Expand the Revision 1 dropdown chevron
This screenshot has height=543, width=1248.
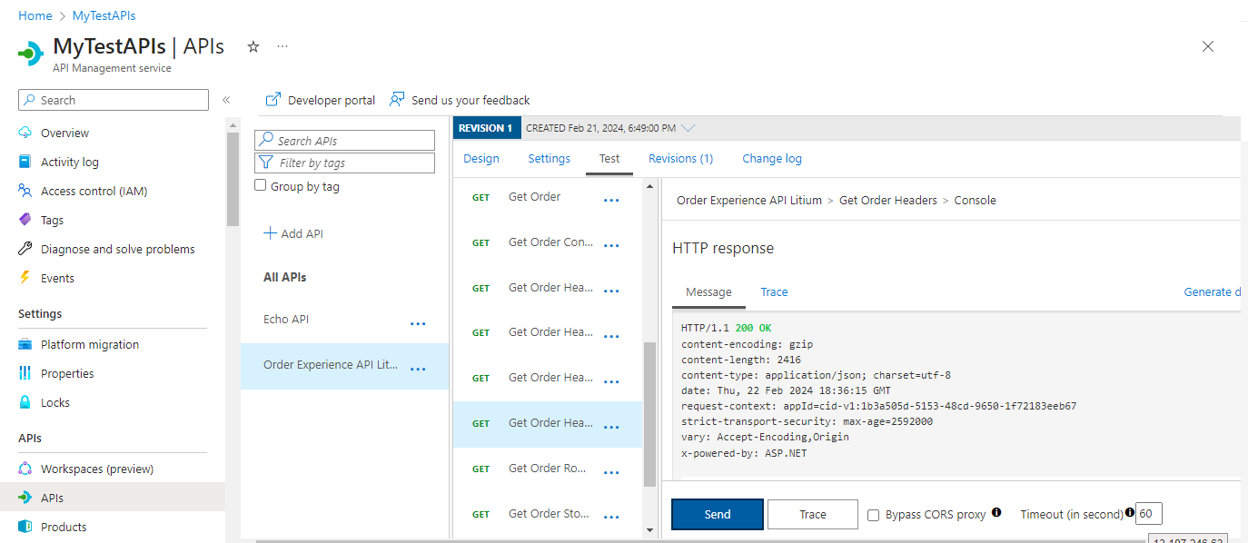tap(688, 128)
